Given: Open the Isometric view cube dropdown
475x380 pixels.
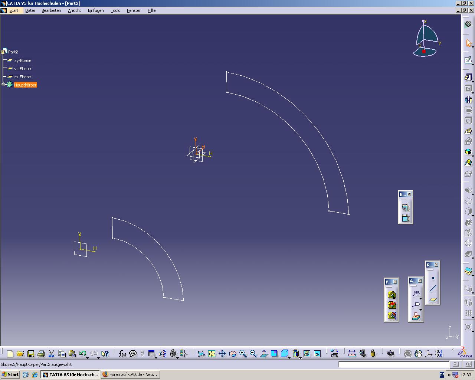Looking at the screenshot, I should tap(290, 357).
